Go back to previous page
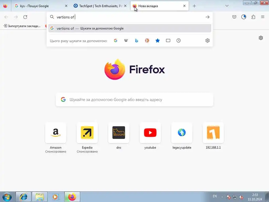 point(6,17)
